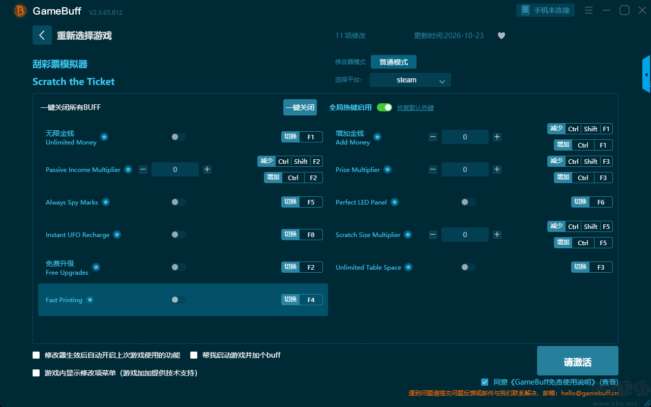The height and width of the screenshot is (407, 651).
Task: Click star icon next to Add Money
Action: [377, 137]
